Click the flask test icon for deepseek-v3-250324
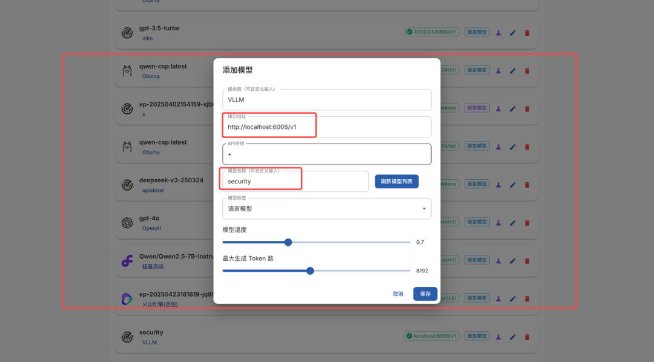Image resolution: width=654 pixels, height=362 pixels. tap(498, 185)
